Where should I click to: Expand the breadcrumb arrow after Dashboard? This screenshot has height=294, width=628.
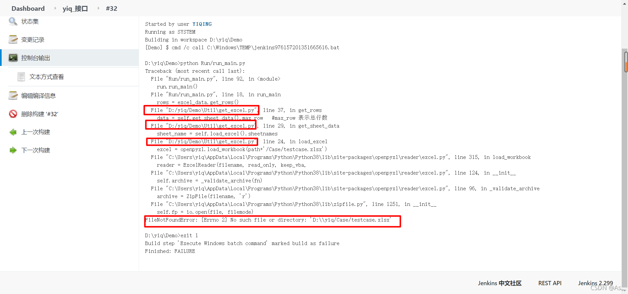[x=55, y=8]
